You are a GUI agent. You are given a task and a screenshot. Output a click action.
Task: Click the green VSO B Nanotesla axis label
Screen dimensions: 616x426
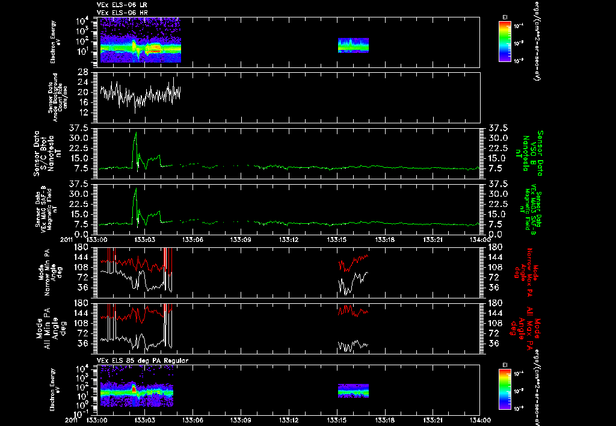coord(530,153)
